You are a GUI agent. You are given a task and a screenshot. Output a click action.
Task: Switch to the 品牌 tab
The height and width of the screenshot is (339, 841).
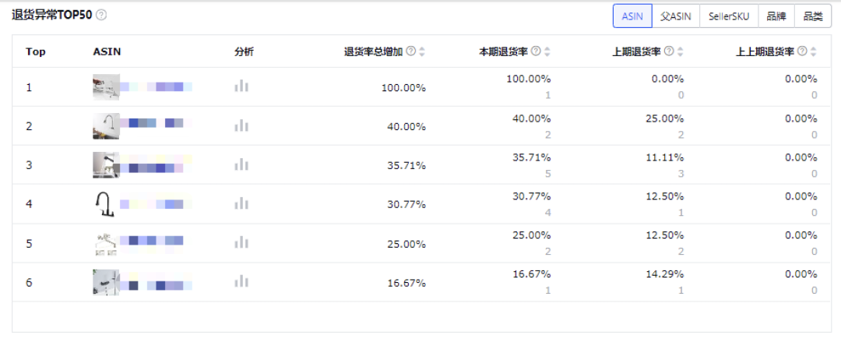[x=776, y=16]
